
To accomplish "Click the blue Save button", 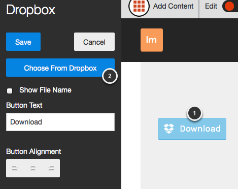I will 23,42.
